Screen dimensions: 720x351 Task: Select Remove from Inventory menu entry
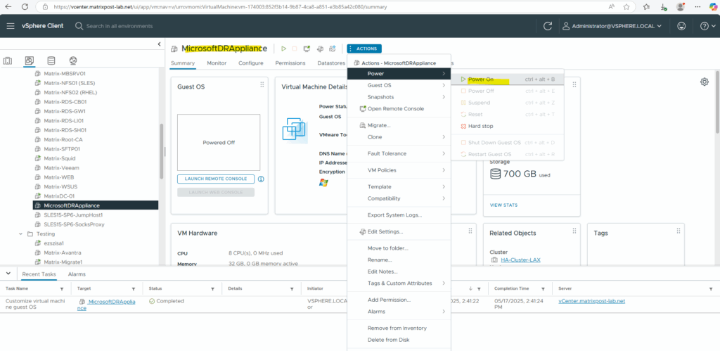click(x=399, y=328)
